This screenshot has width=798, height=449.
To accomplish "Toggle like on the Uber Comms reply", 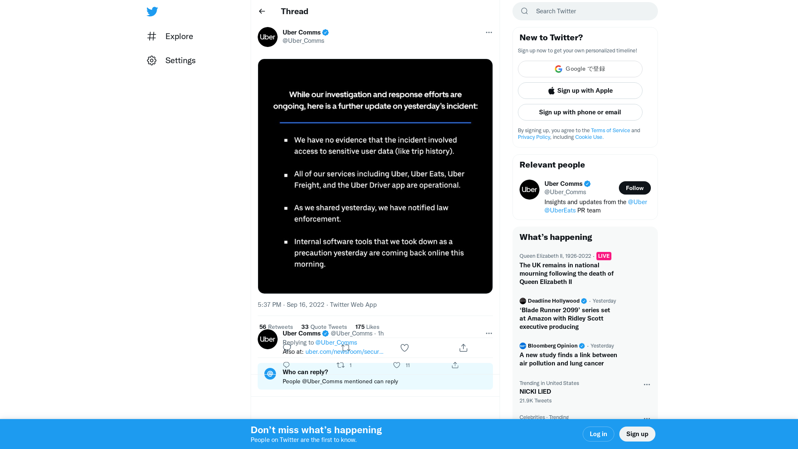I will coord(396,365).
